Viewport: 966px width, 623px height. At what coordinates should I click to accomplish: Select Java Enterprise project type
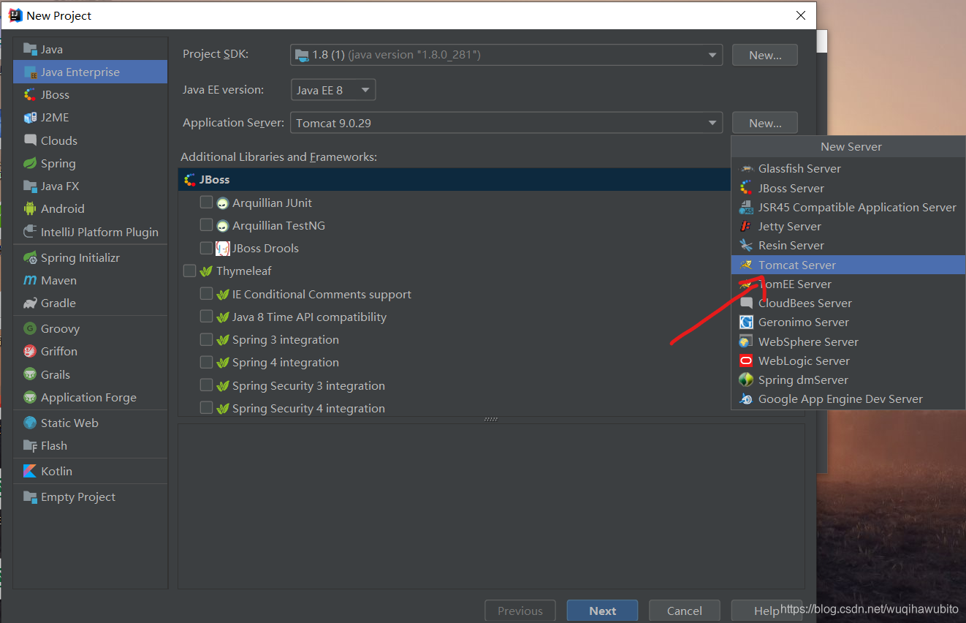pos(90,72)
